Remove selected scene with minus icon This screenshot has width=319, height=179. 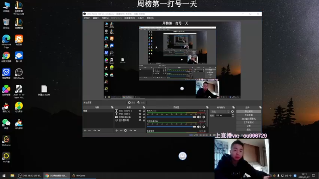(x=89, y=130)
